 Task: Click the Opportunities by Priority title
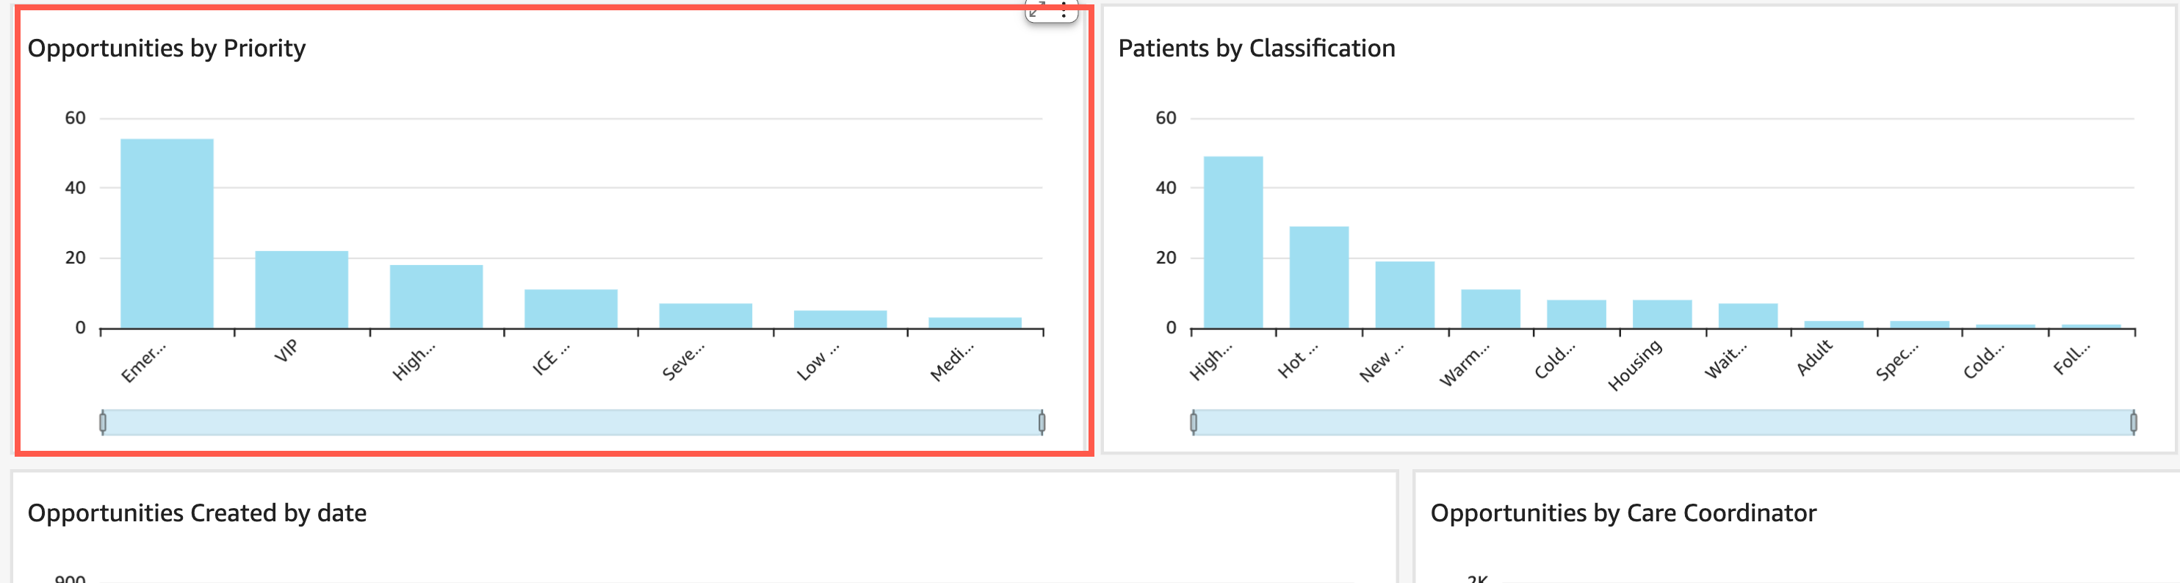coord(167,48)
